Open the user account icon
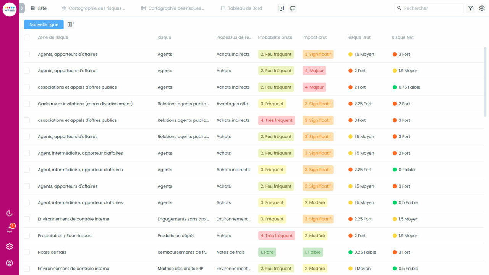The height and width of the screenshot is (275, 489). click(x=9, y=263)
